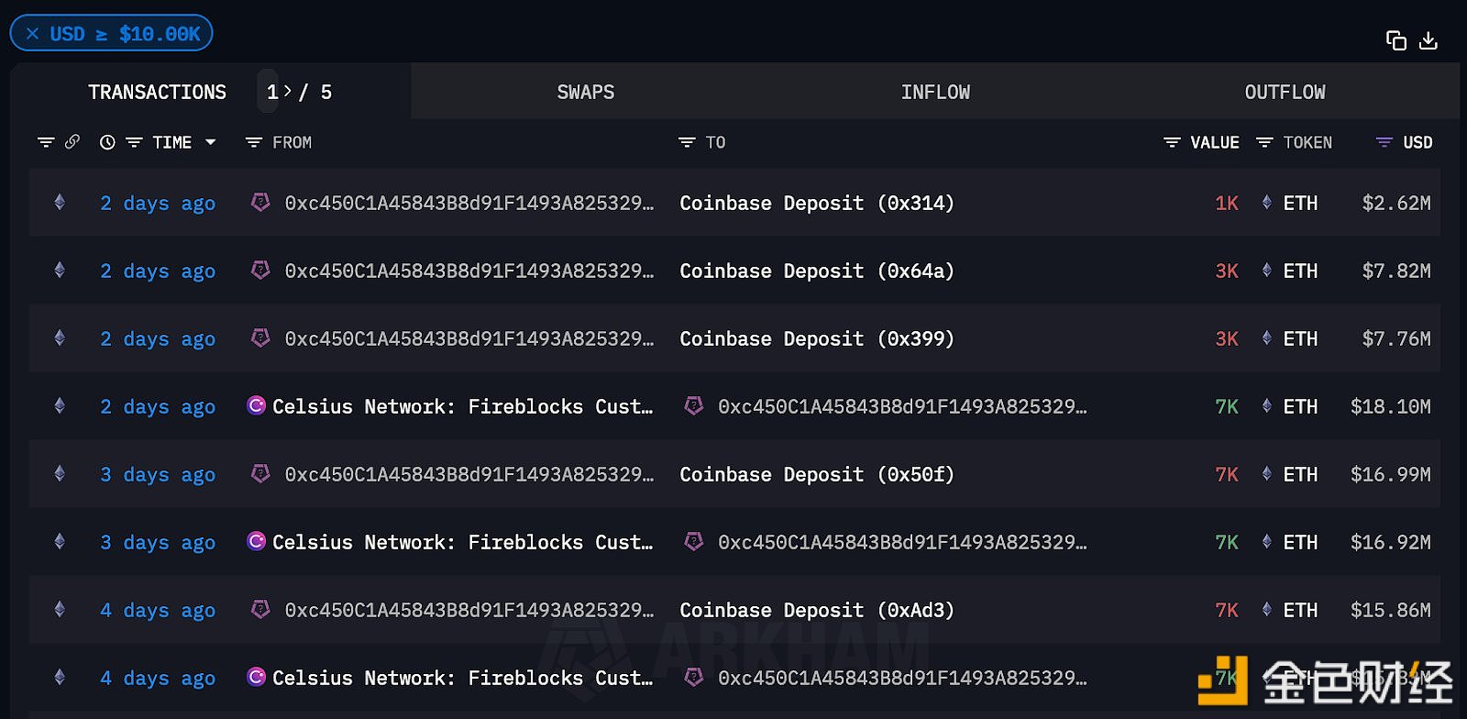Click Ethereum chain icon in $7.76M row

[x=60, y=337]
